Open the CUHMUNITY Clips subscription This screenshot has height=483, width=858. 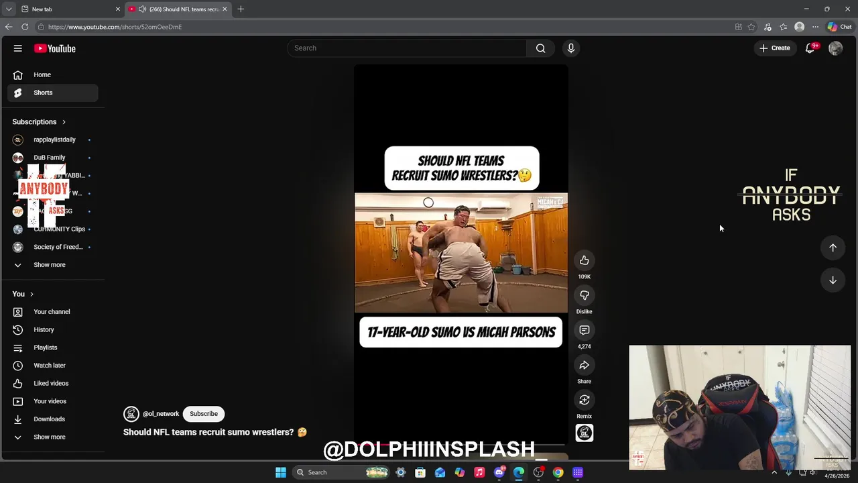[52, 229]
